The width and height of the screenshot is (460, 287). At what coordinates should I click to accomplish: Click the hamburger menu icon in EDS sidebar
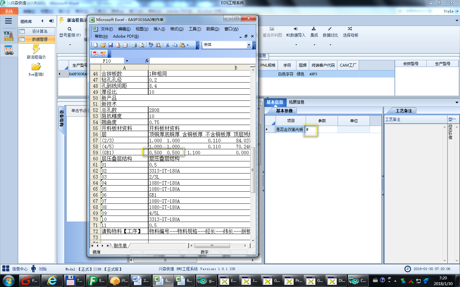(8, 21)
